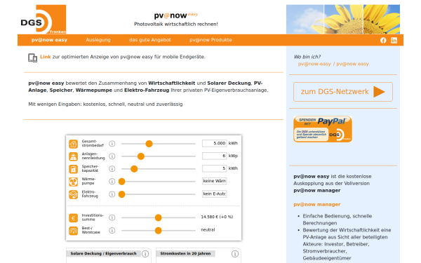Image resolution: width=421 pixels, height=263 pixels.
Task: Click the Investitionssumme euro icon
Action: point(73,217)
